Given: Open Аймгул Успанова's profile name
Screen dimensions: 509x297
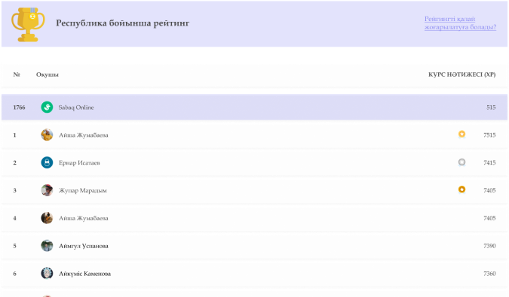Looking at the screenshot, I should [x=84, y=246].
